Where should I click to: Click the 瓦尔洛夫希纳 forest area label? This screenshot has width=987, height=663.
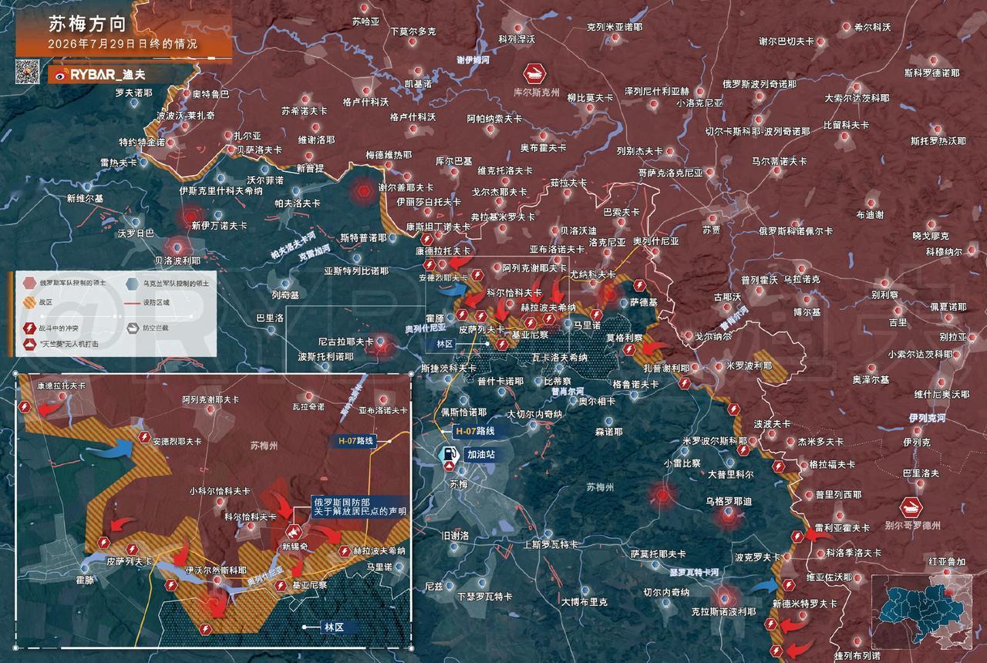[x=560, y=358]
